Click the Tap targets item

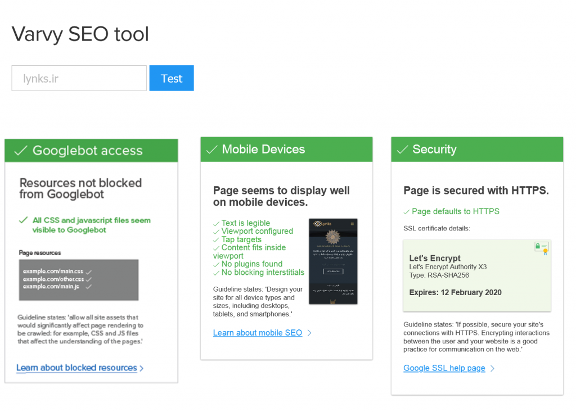[x=241, y=239]
